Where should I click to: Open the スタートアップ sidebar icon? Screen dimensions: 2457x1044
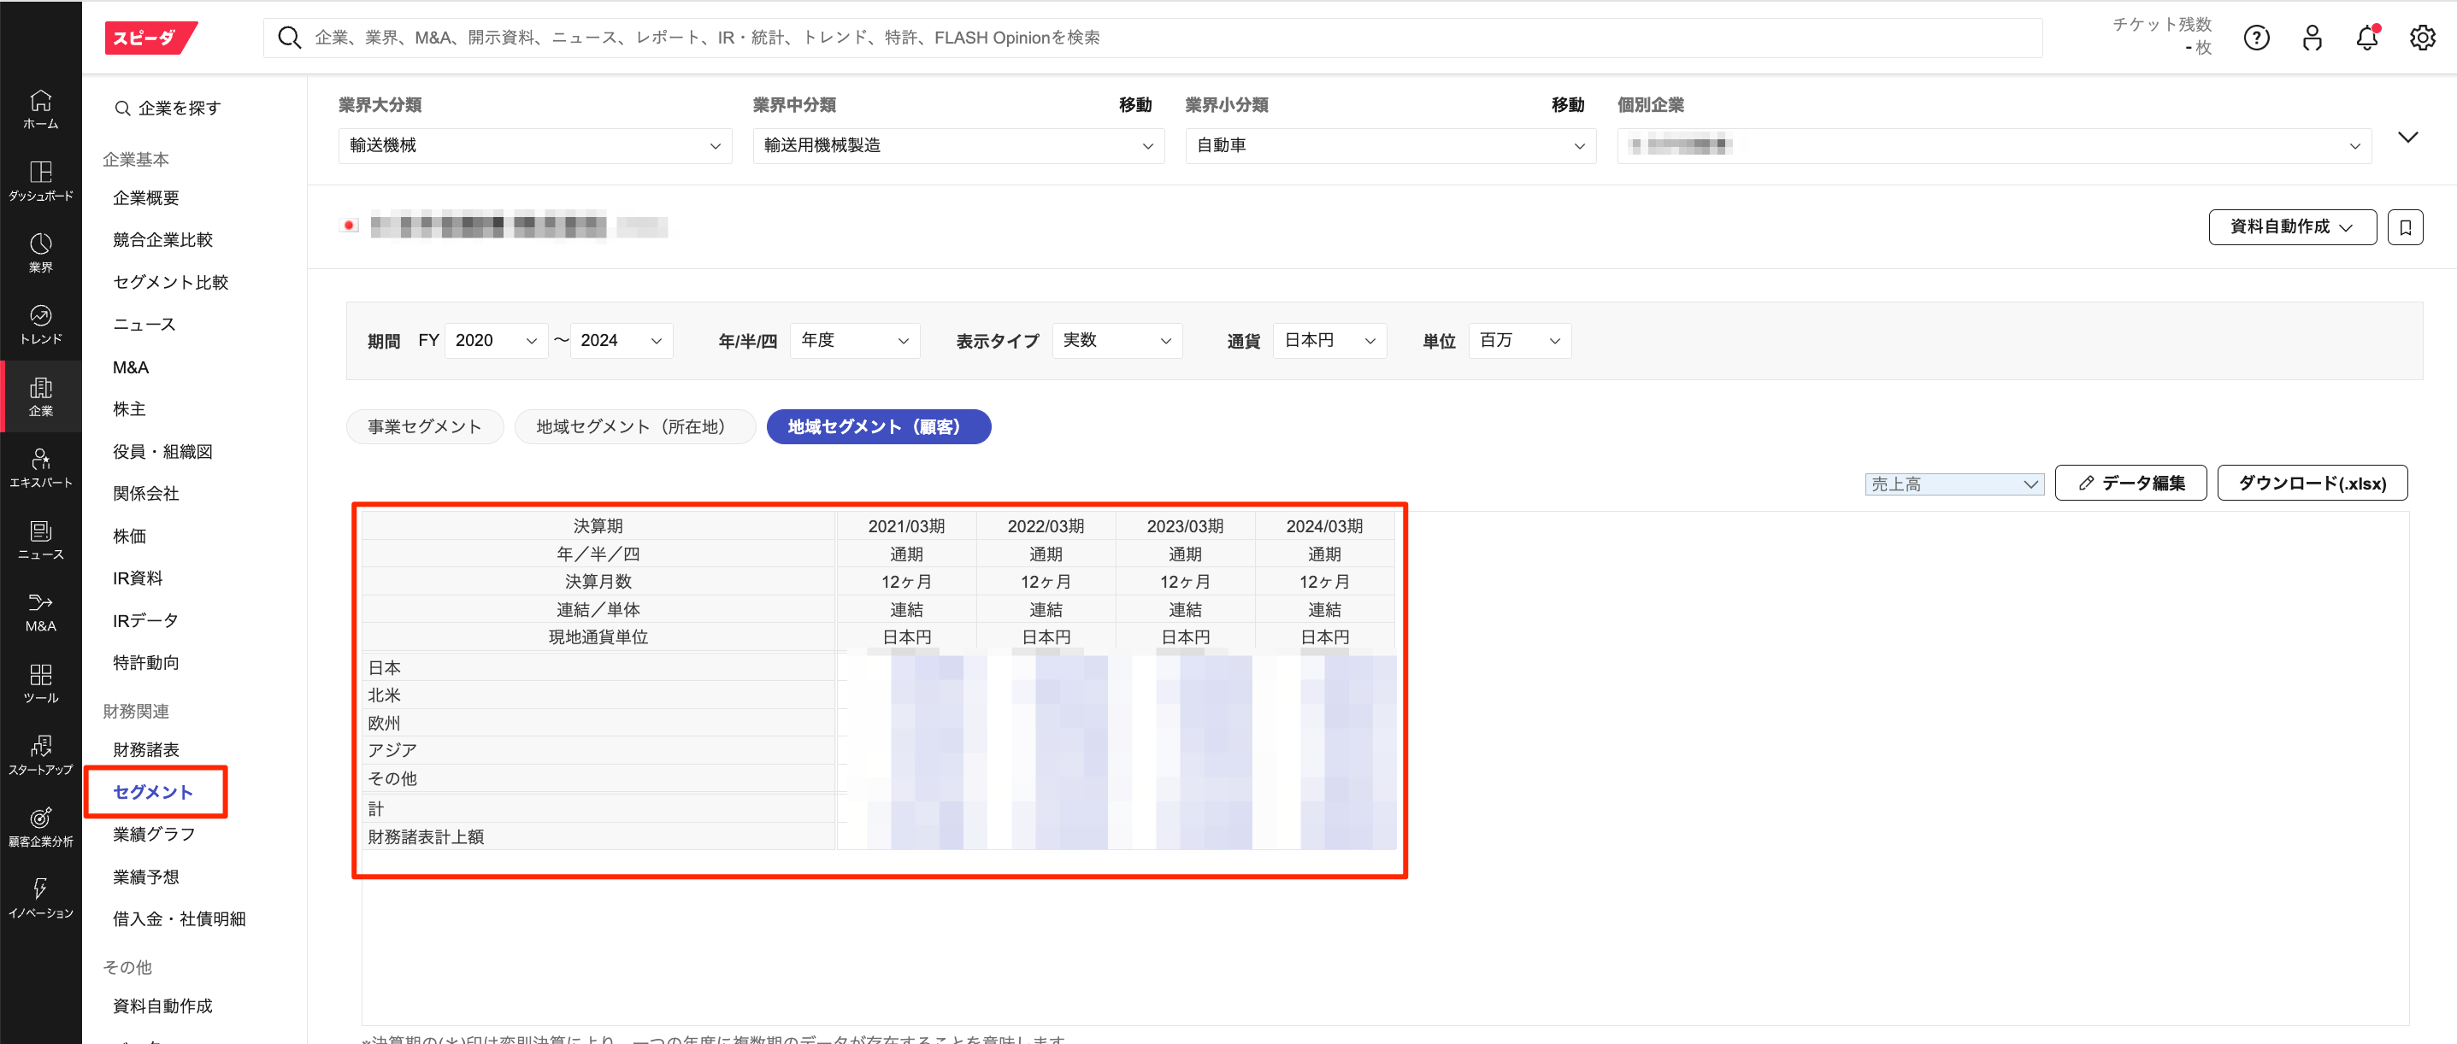pos(40,755)
